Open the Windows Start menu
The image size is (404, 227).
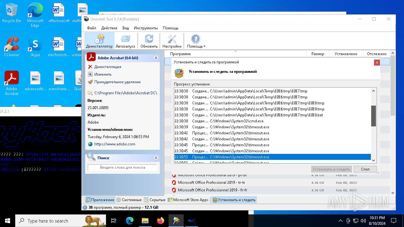(x=7, y=221)
